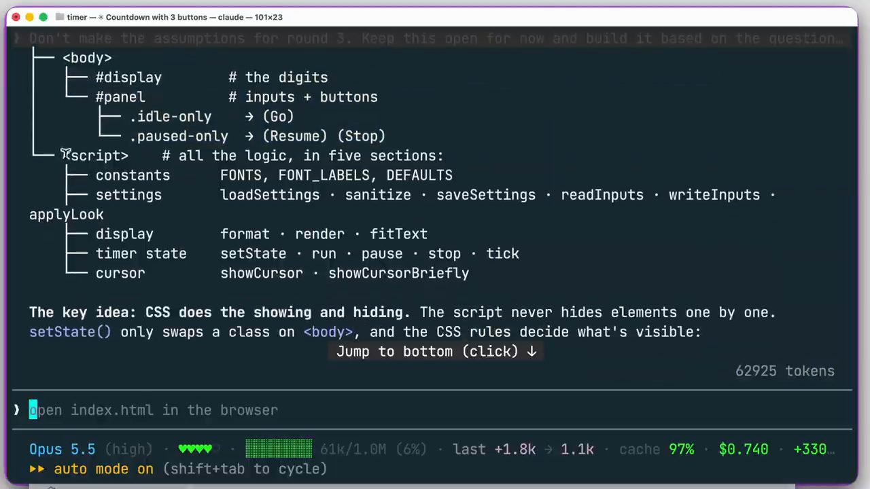Click the green zoom window button
Screen dimensions: 870x489
[43, 17]
